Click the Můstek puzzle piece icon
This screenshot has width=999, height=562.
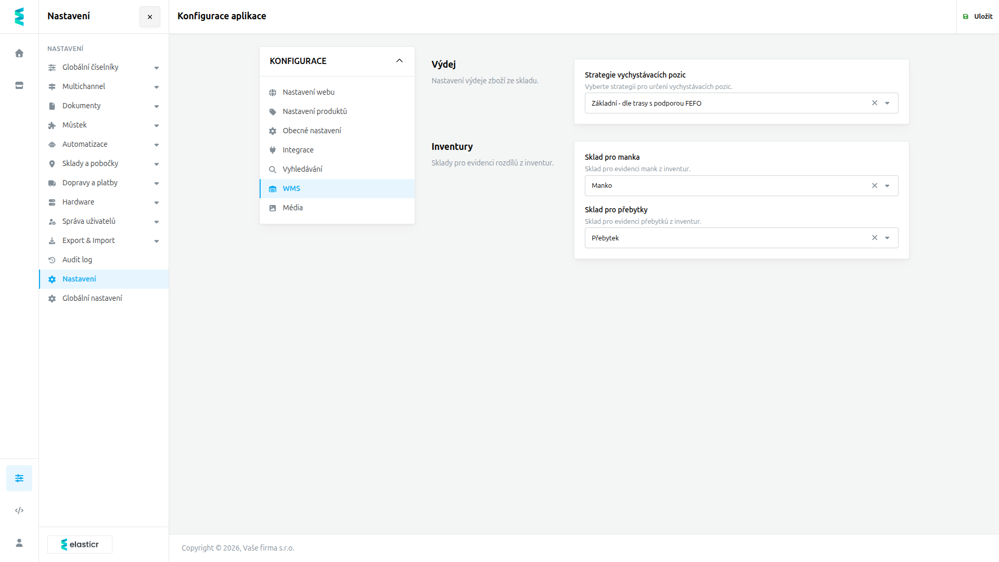tap(52, 125)
